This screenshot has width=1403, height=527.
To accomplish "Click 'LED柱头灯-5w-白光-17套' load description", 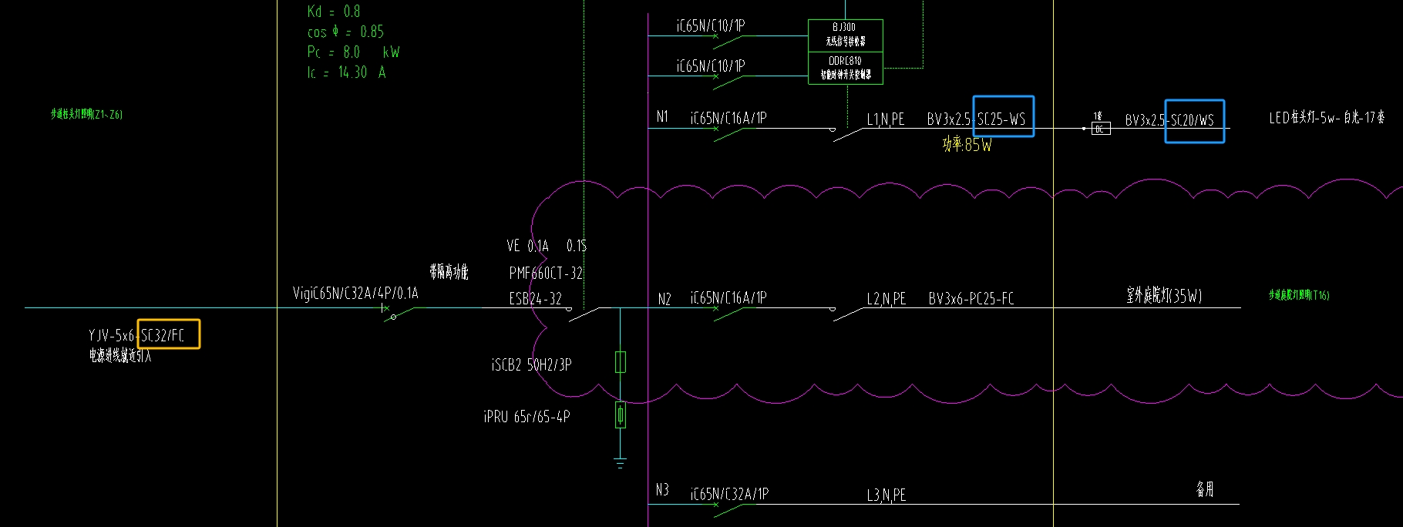I will [x=1327, y=118].
